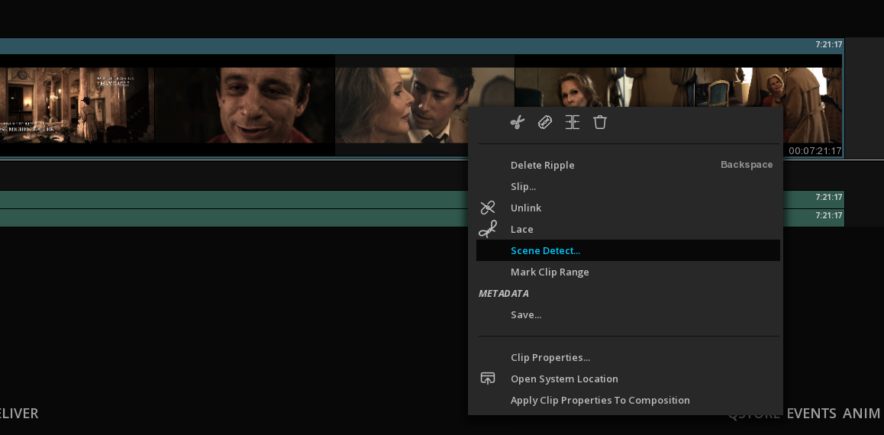Click the METADATA section header

click(503, 294)
